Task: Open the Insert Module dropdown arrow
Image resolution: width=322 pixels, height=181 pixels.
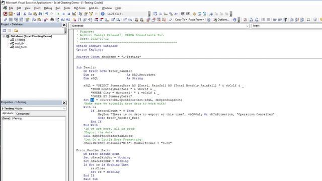Action: (14, 14)
